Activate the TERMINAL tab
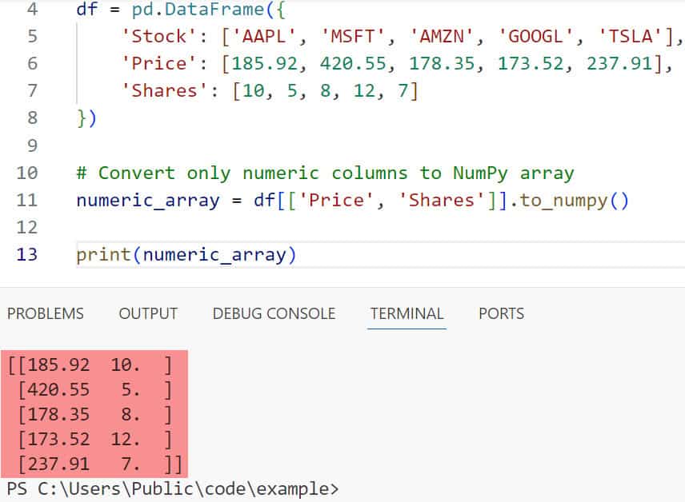The height and width of the screenshot is (502, 685). coord(407,314)
